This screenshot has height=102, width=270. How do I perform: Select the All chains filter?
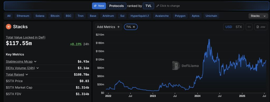tap(9, 16)
